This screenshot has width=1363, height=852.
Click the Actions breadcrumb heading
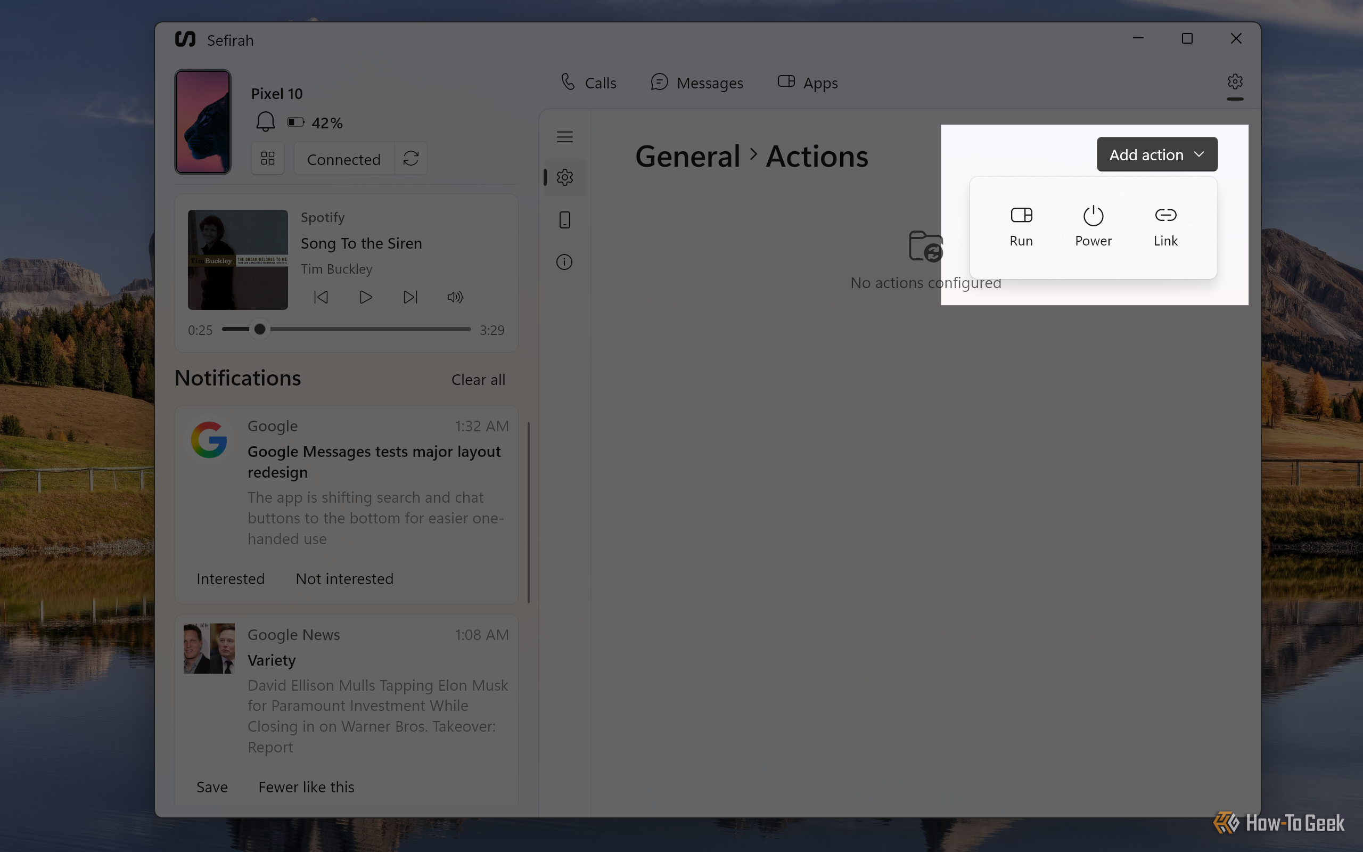point(817,156)
